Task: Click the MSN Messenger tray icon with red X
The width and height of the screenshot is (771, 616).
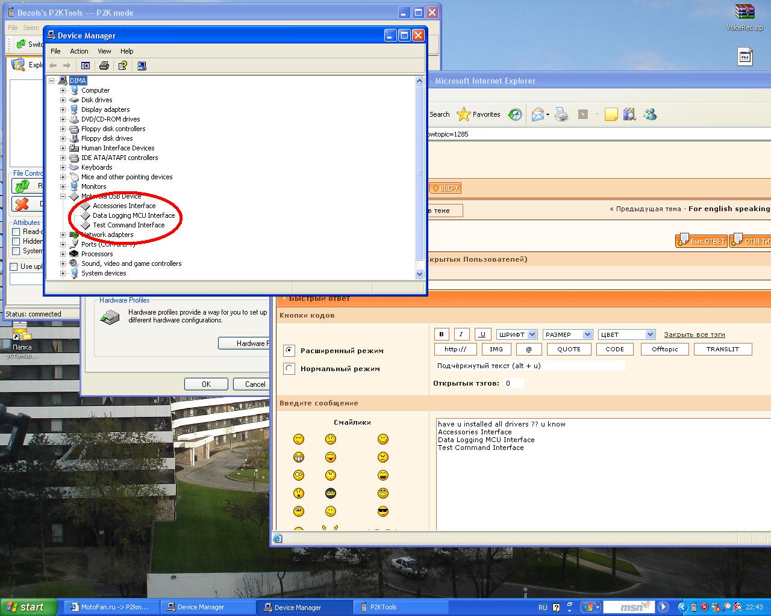Action: [x=716, y=607]
